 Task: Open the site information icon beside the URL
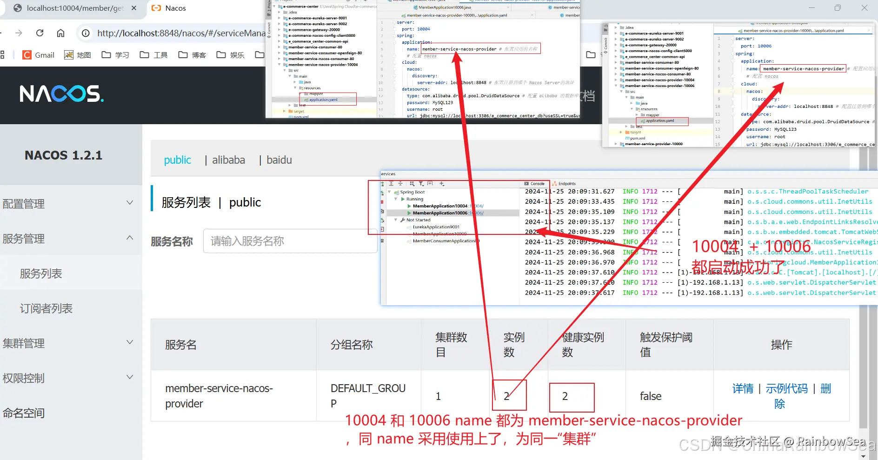[x=86, y=33]
